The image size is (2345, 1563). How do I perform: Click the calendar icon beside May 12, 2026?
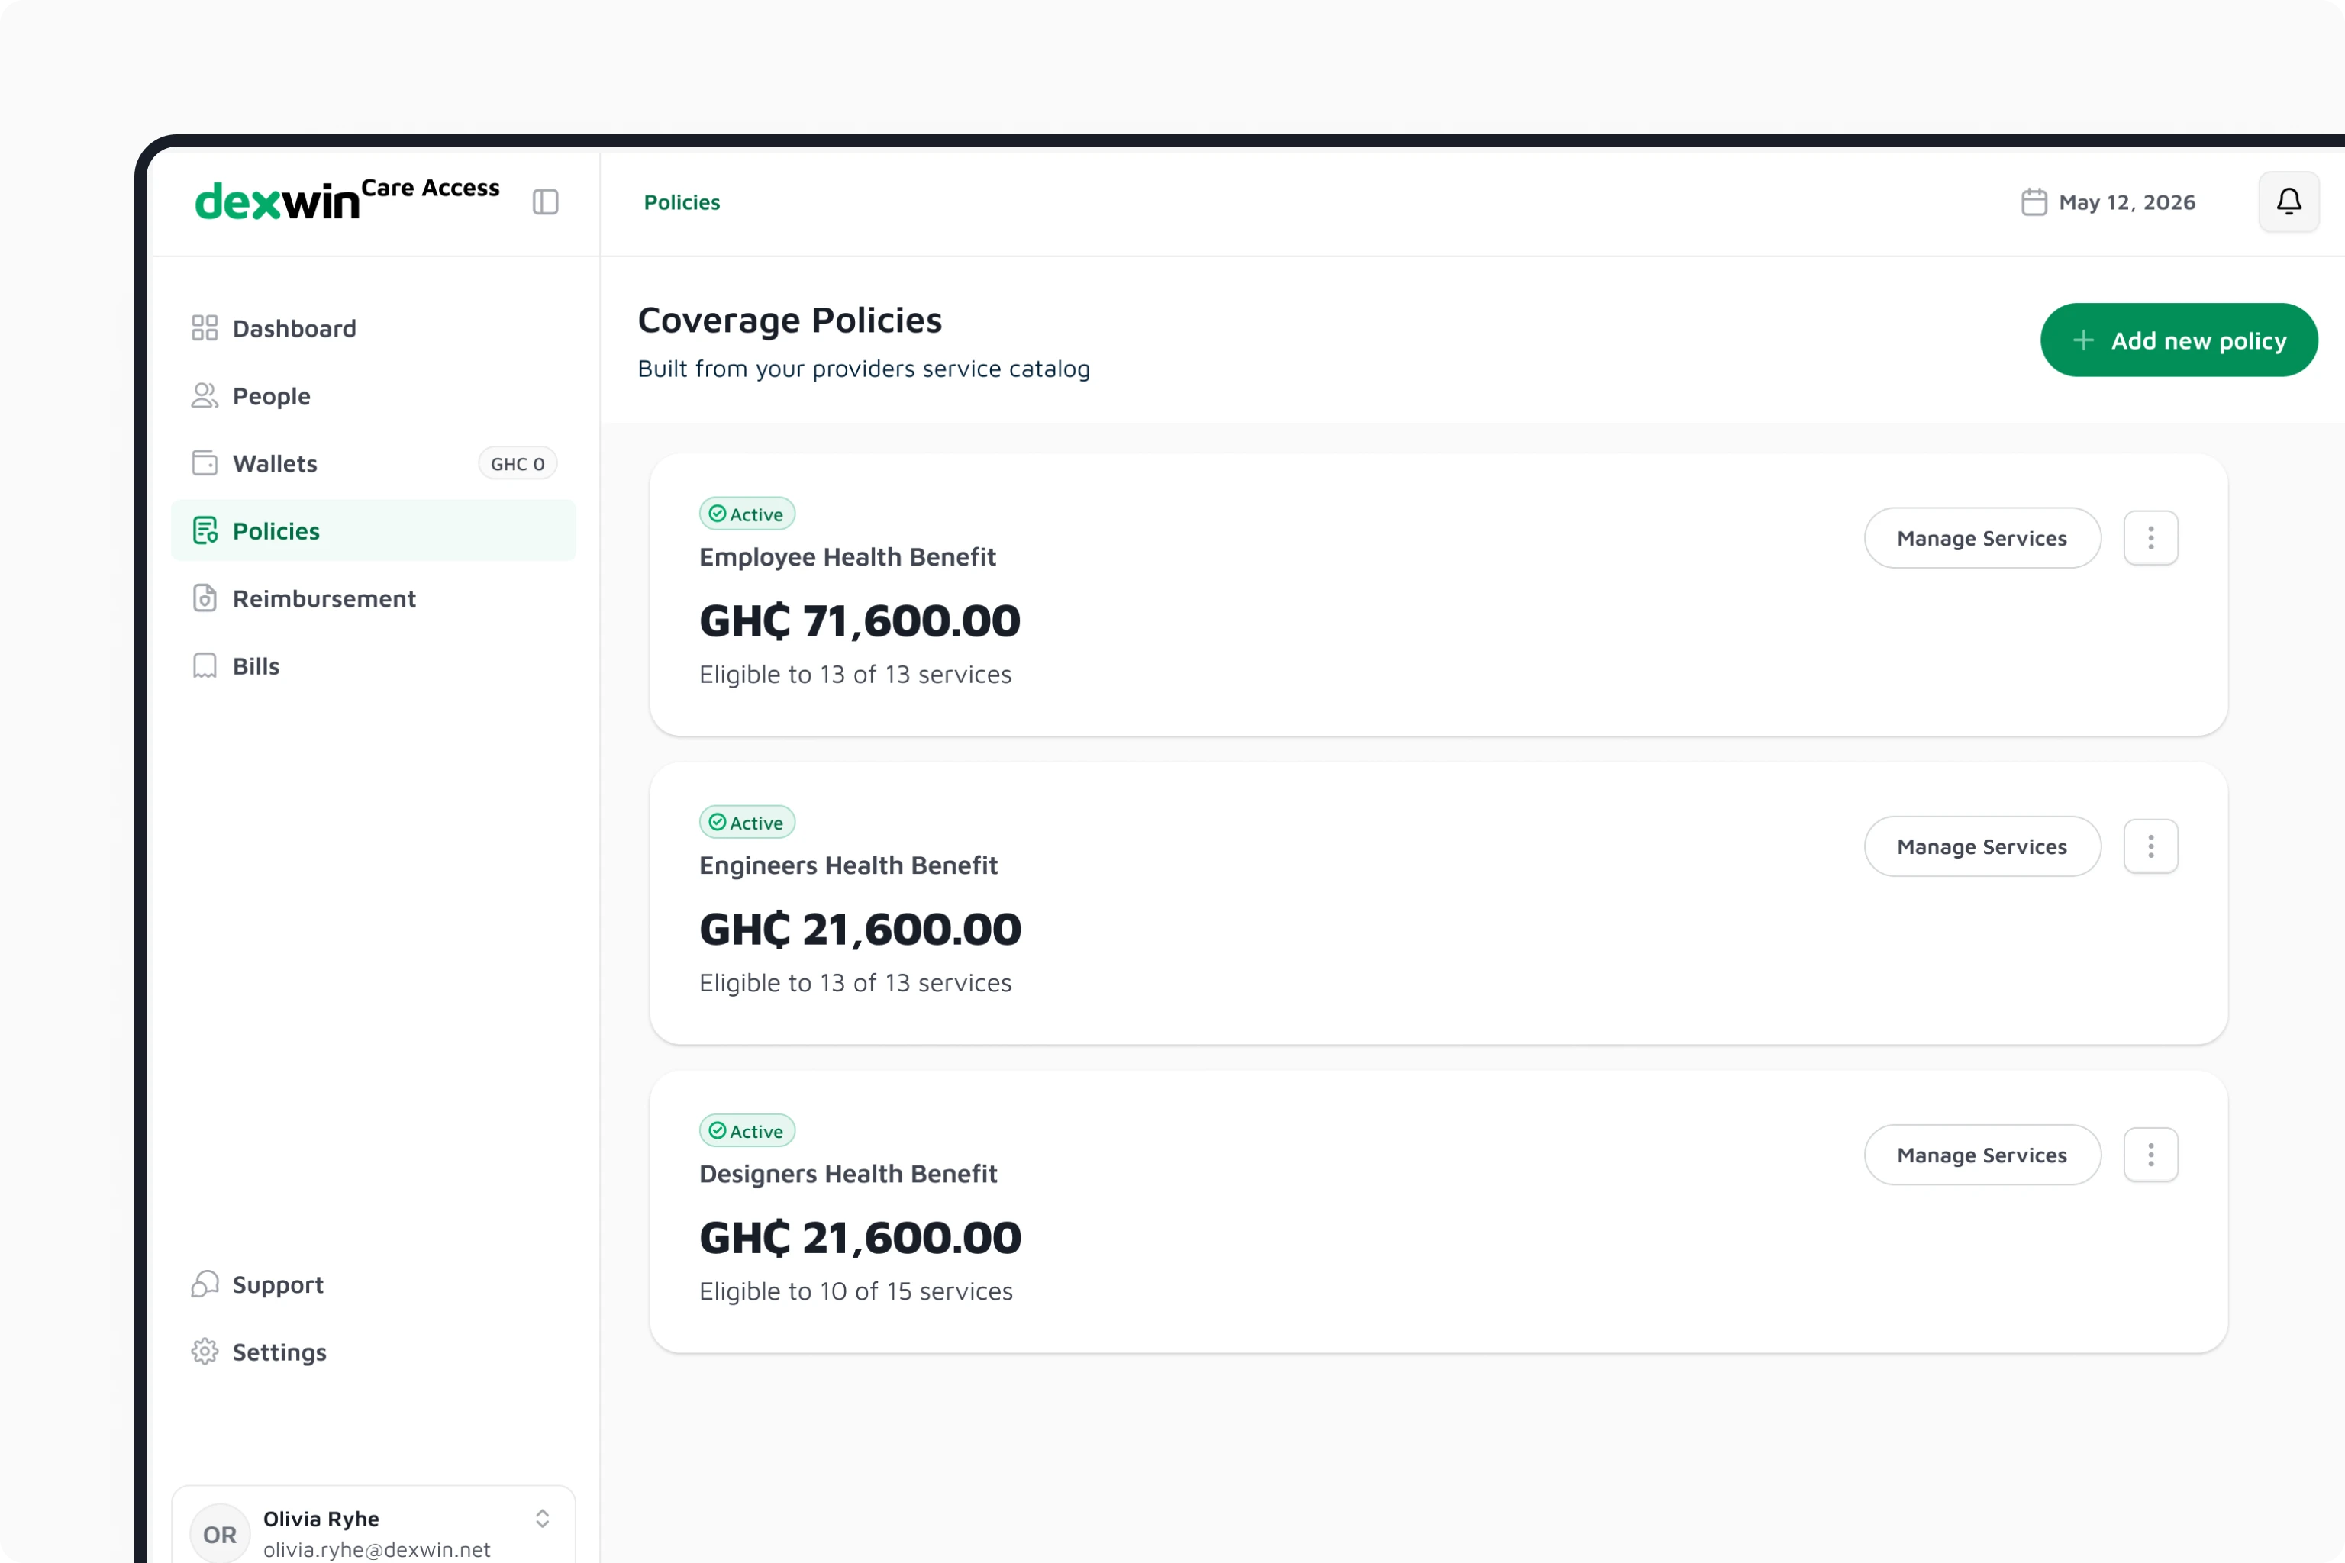2034,202
